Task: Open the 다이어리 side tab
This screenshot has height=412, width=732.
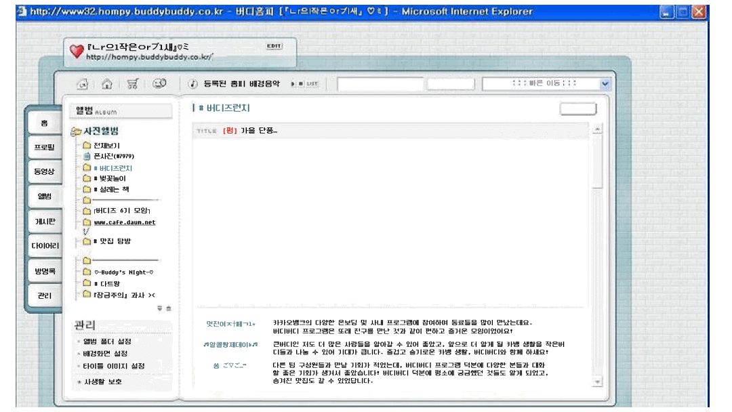Action: pyautogui.click(x=44, y=246)
